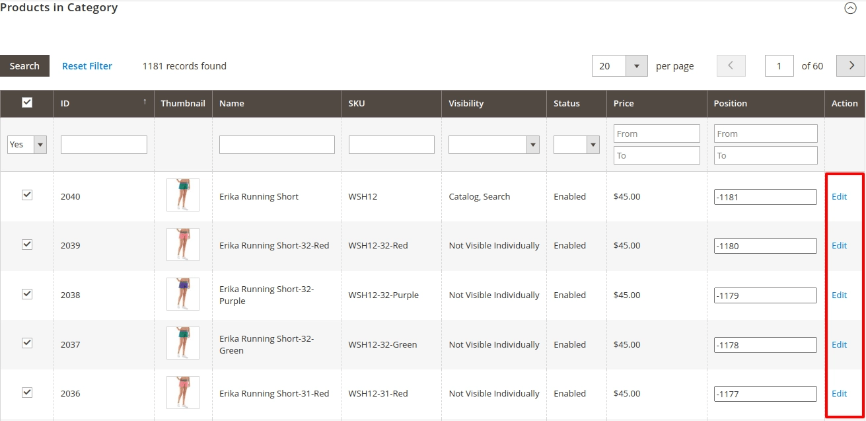Collapse the Products in Category section
Screen dimensions: 866x421
pyautogui.click(x=851, y=9)
